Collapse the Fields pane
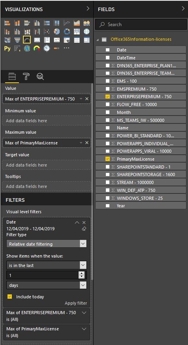Image resolution: width=188 pixels, height=345 pixels. 183,9
